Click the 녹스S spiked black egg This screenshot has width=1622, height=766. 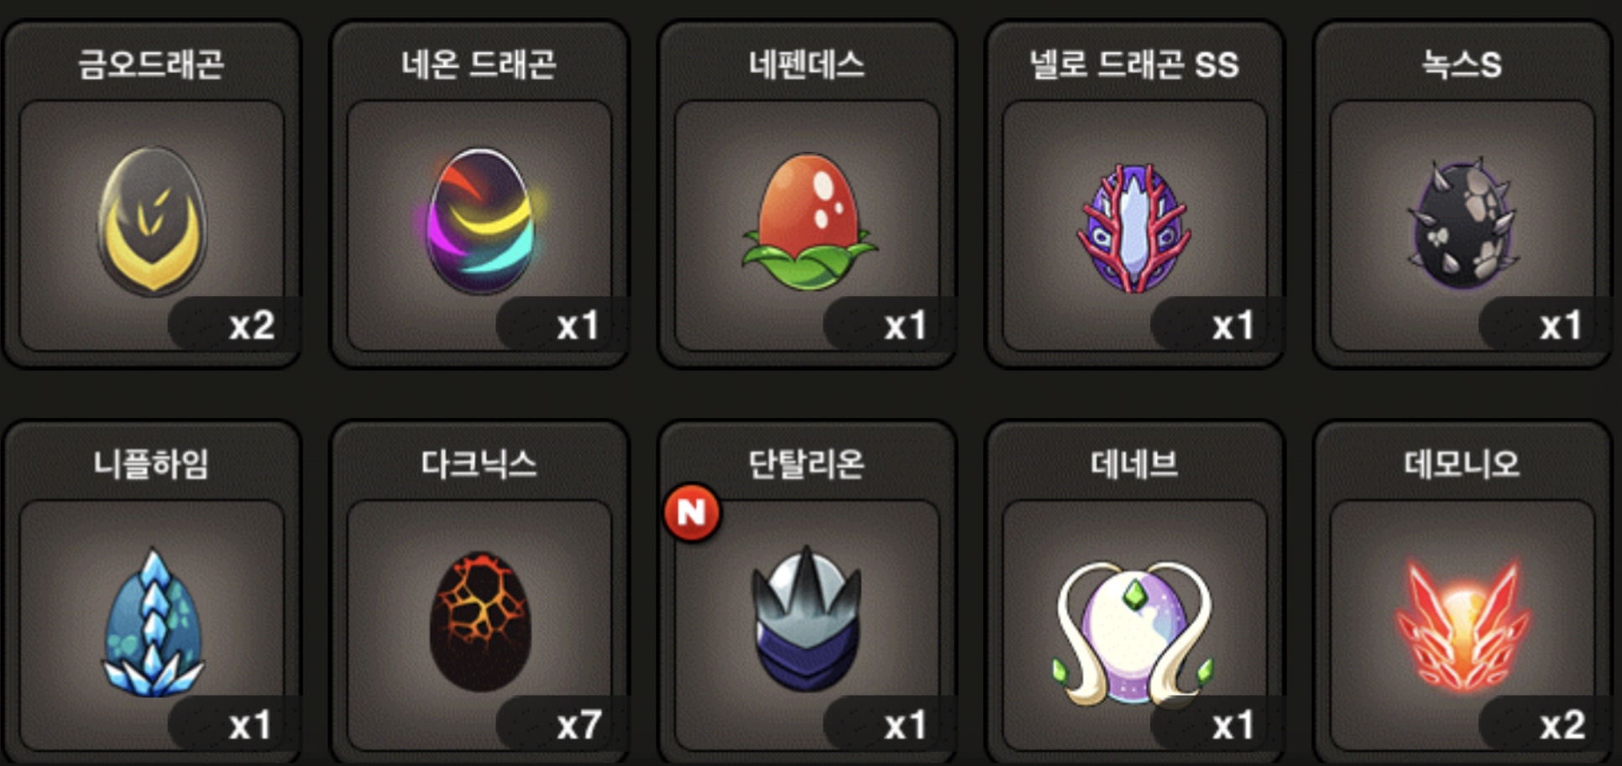[1462, 223]
